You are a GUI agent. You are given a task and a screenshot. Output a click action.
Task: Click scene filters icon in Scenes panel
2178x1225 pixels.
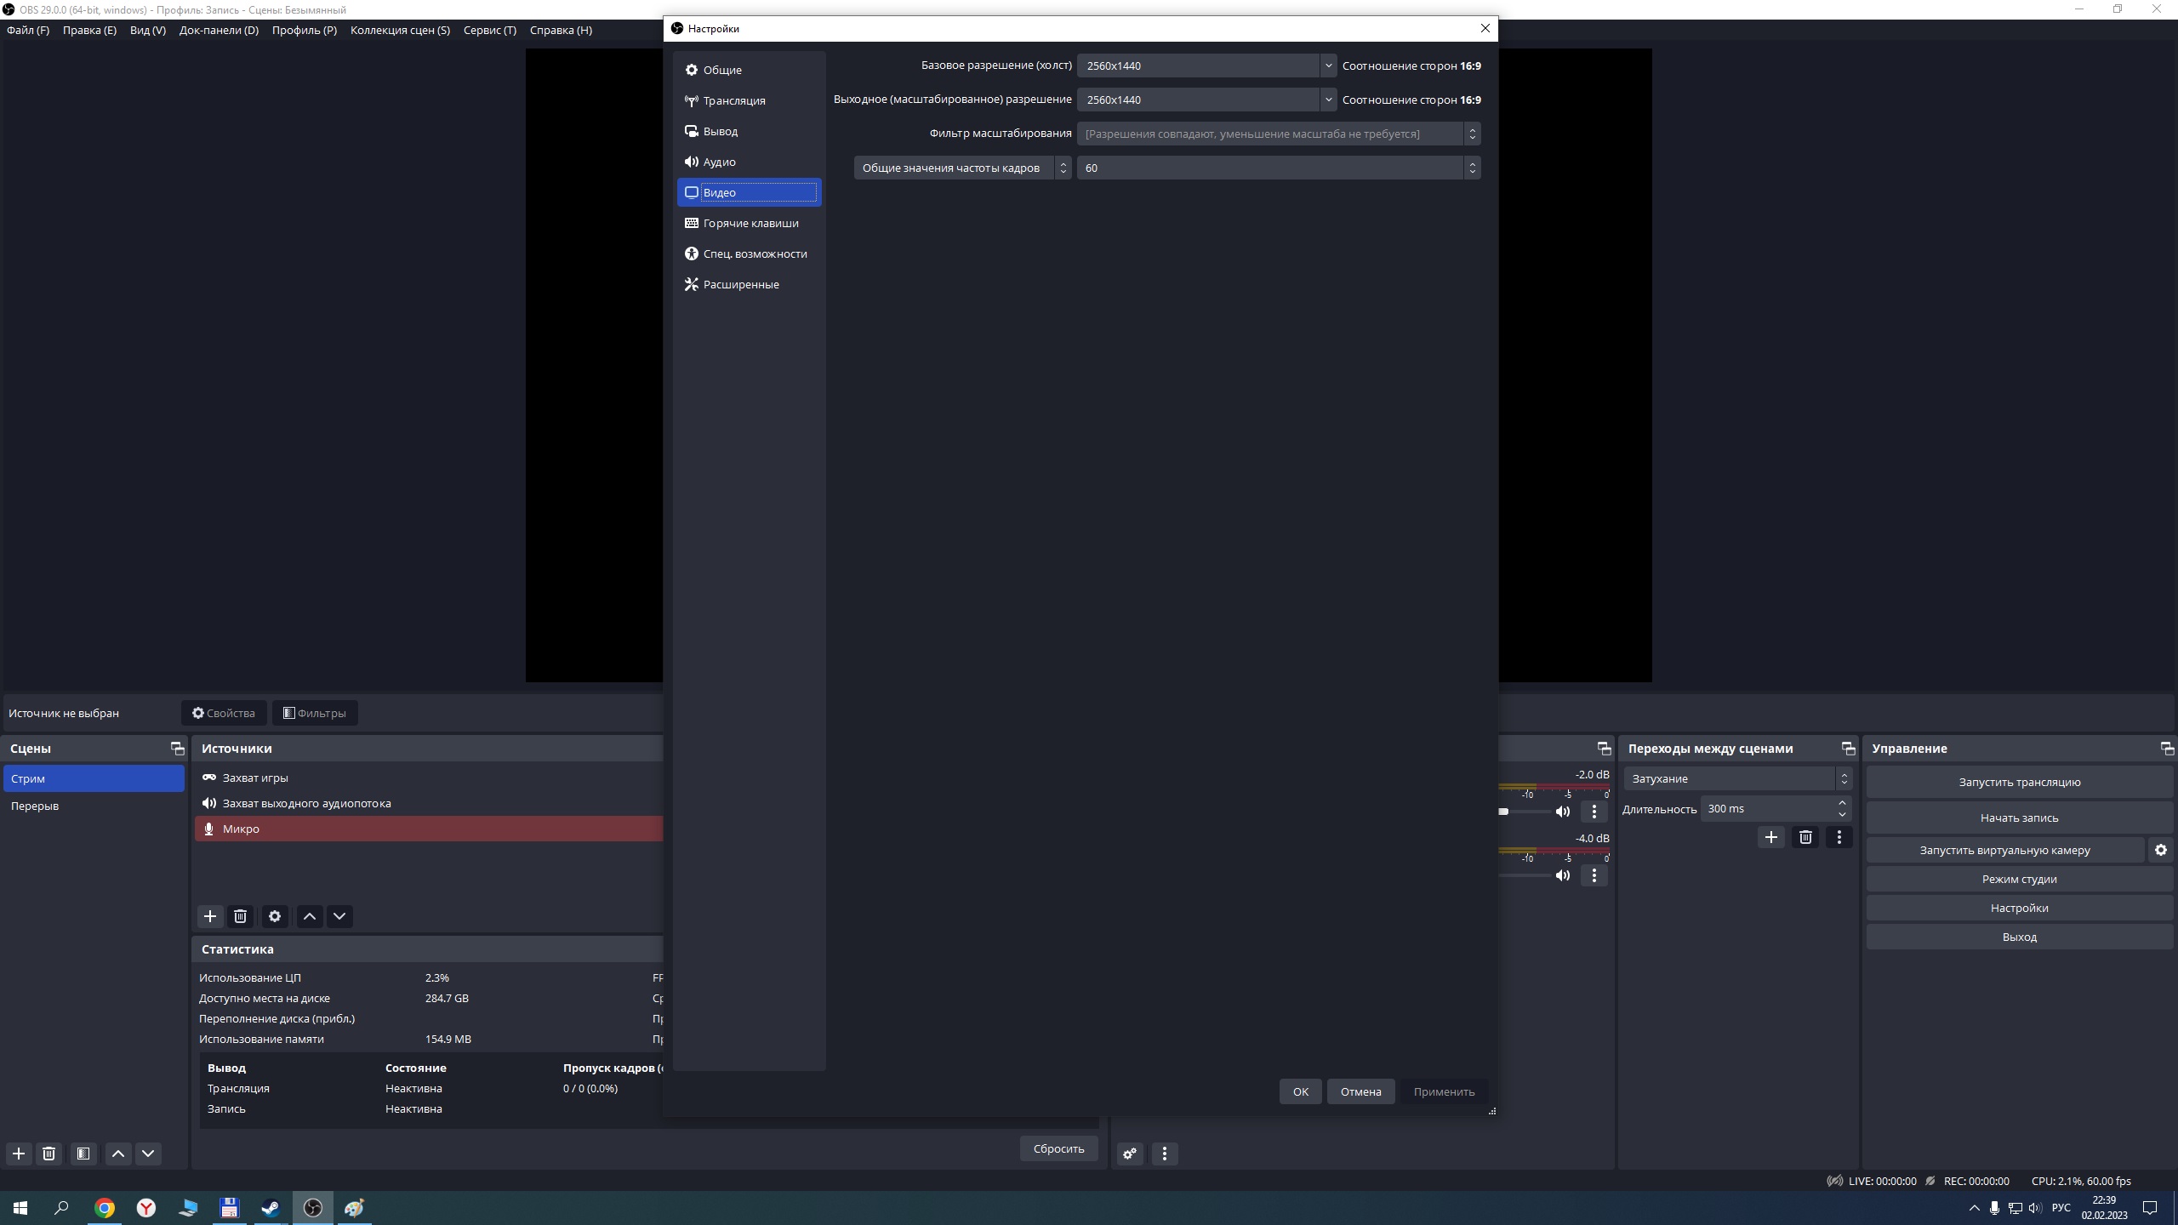coord(83,1154)
